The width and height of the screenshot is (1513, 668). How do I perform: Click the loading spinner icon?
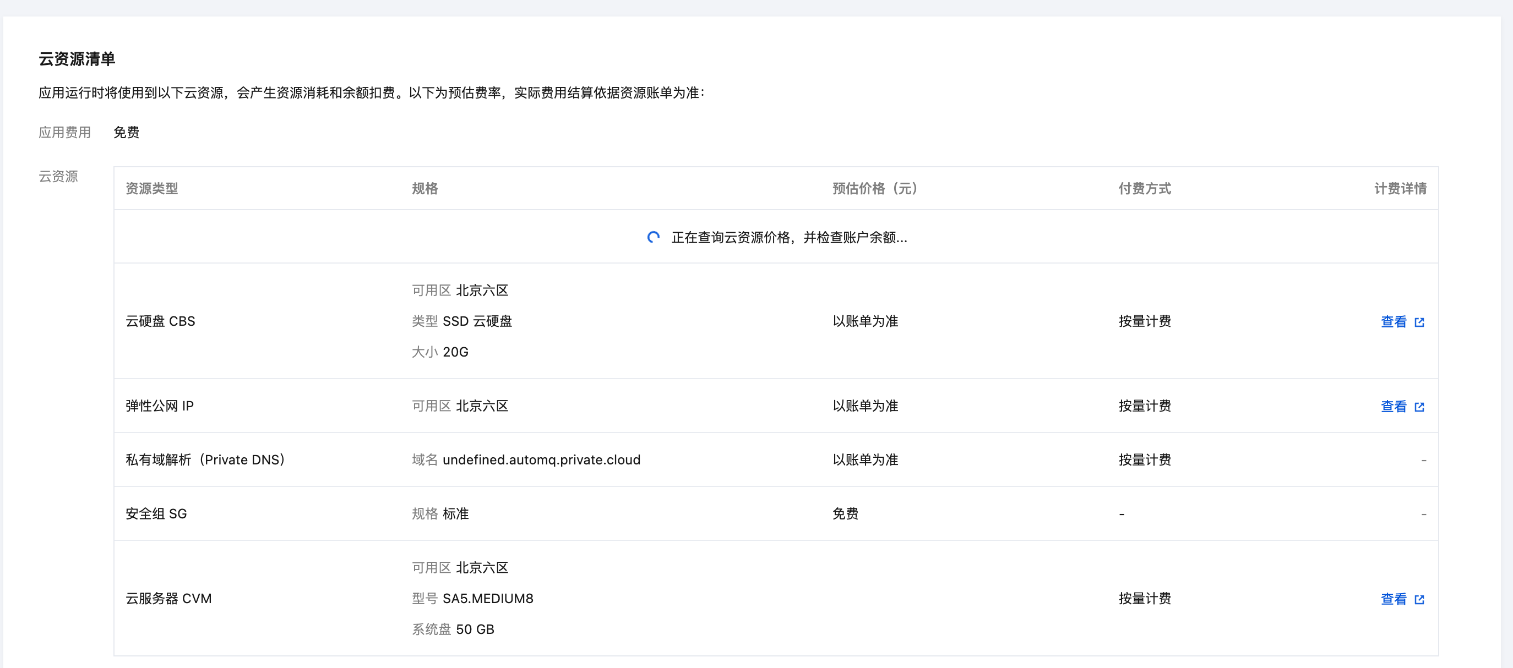point(653,237)
